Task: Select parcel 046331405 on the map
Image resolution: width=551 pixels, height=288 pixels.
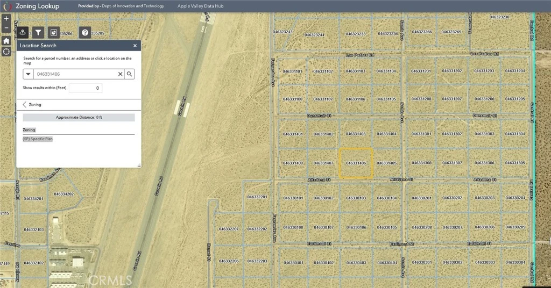Action: [x=386, y=163]
